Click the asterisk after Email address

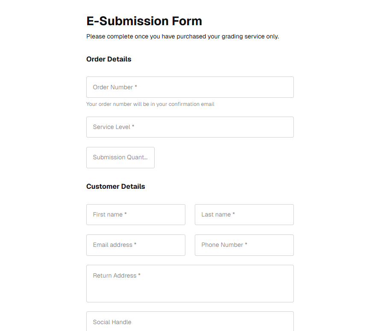pos(135,244)
